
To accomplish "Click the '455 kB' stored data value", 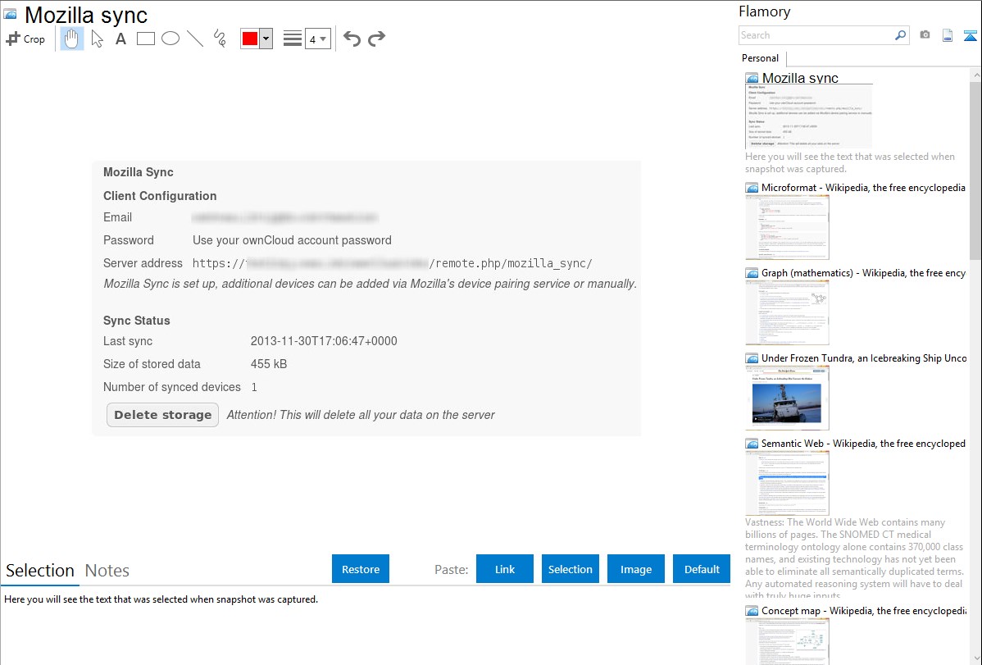I will click(x=269, y=364).
